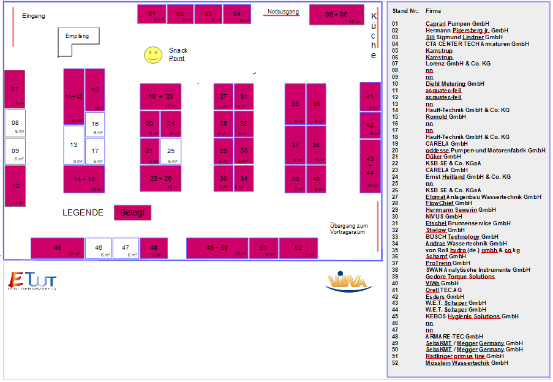Select booth 15
The width and height of the screenshot is (553, 382).
[95, 90]
